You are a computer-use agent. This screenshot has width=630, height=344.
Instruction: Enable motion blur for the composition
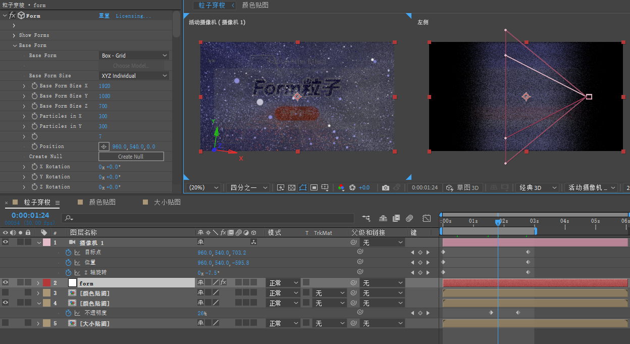pyautogui.click(x=409, y=218)
